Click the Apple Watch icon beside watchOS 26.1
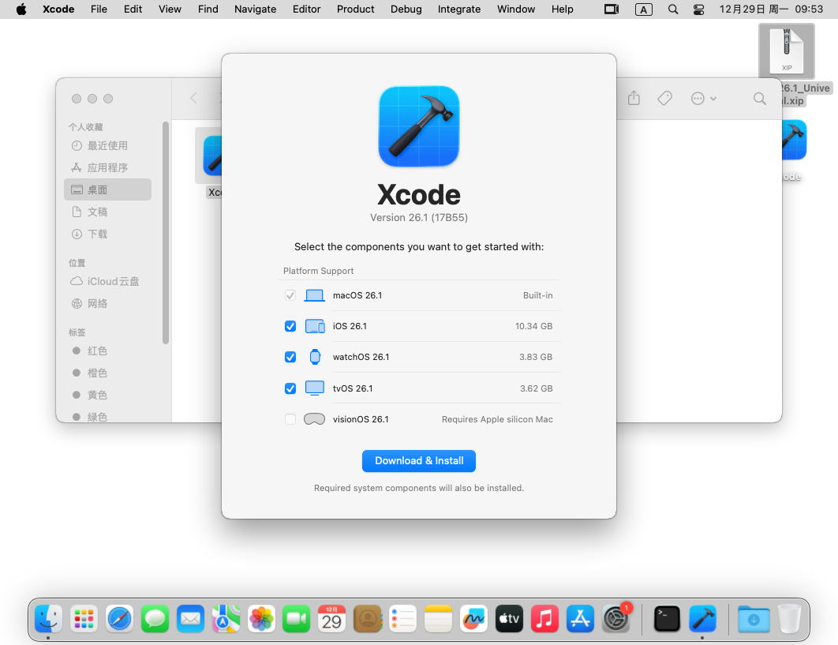This screenshot has width=838, height=645. pos(315,357)
